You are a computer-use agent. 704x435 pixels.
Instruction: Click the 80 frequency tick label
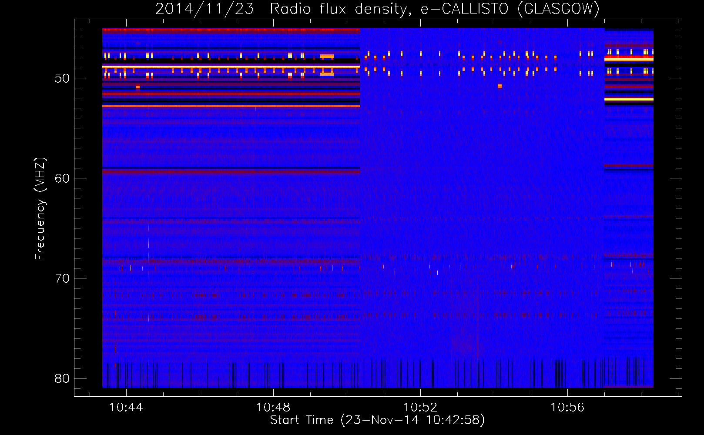[62, 378]
